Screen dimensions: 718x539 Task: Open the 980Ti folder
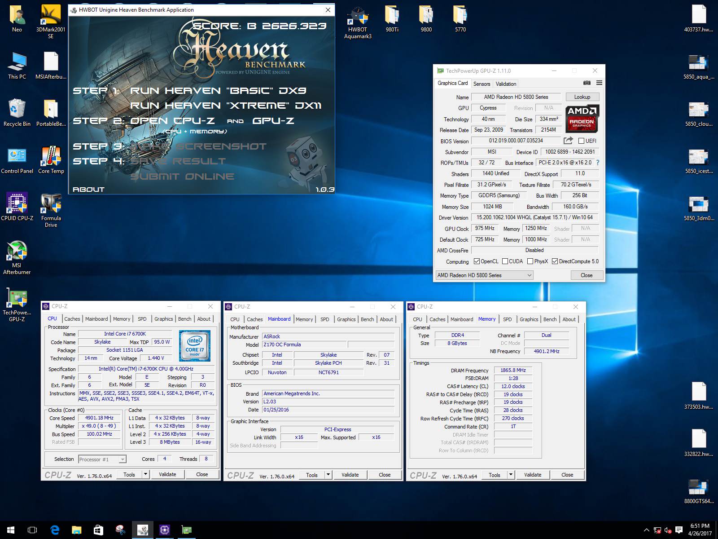pos(392,18)
